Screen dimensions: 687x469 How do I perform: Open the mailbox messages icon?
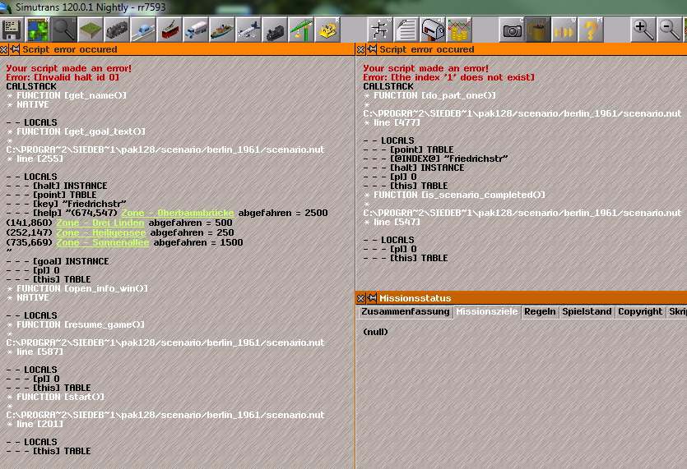(x=433, y=31)
